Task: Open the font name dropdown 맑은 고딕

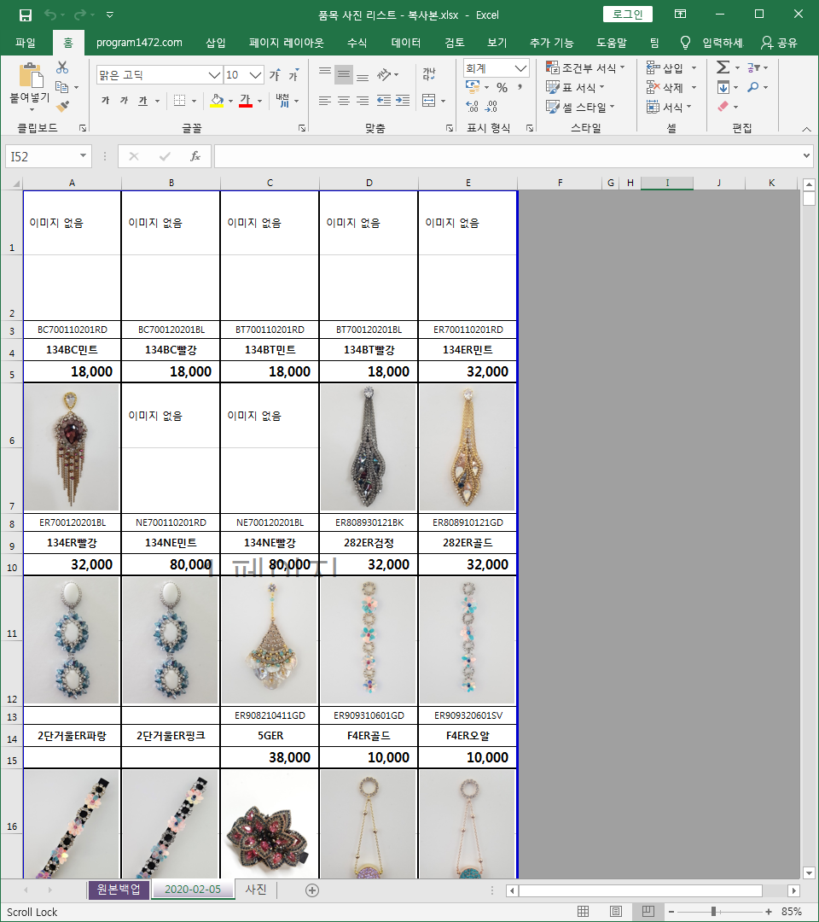Action: click(214, 75)
